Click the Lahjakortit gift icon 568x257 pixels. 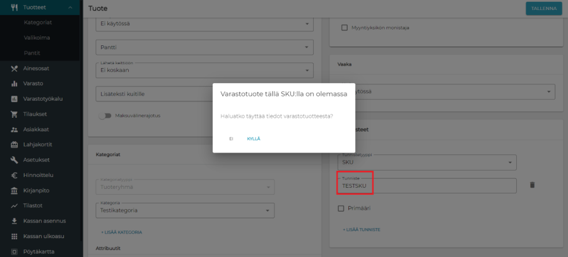click(x=14, y=144)
